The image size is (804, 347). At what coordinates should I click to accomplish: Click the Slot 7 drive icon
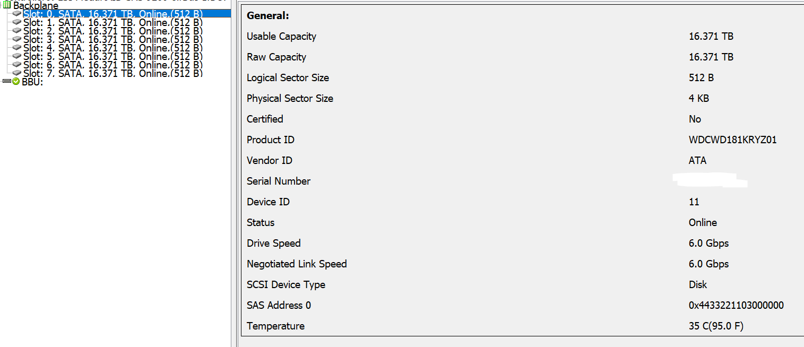click(17, 73)
